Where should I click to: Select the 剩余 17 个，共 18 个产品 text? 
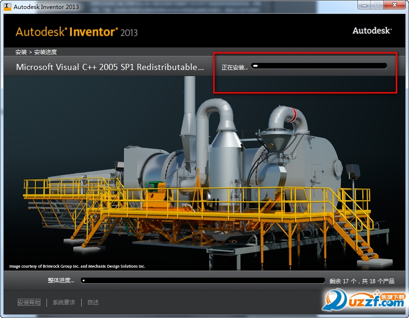click(x=362, y=281)
